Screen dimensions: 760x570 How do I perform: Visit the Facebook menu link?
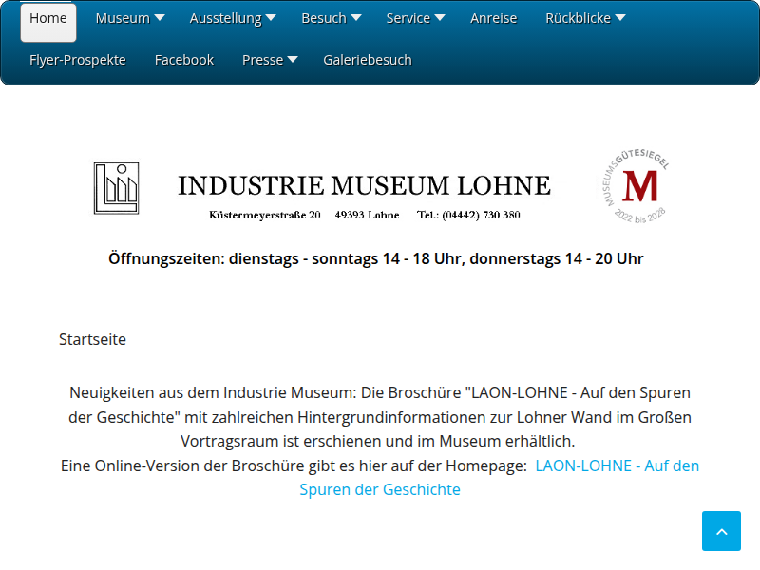click(x=184, y=60)
